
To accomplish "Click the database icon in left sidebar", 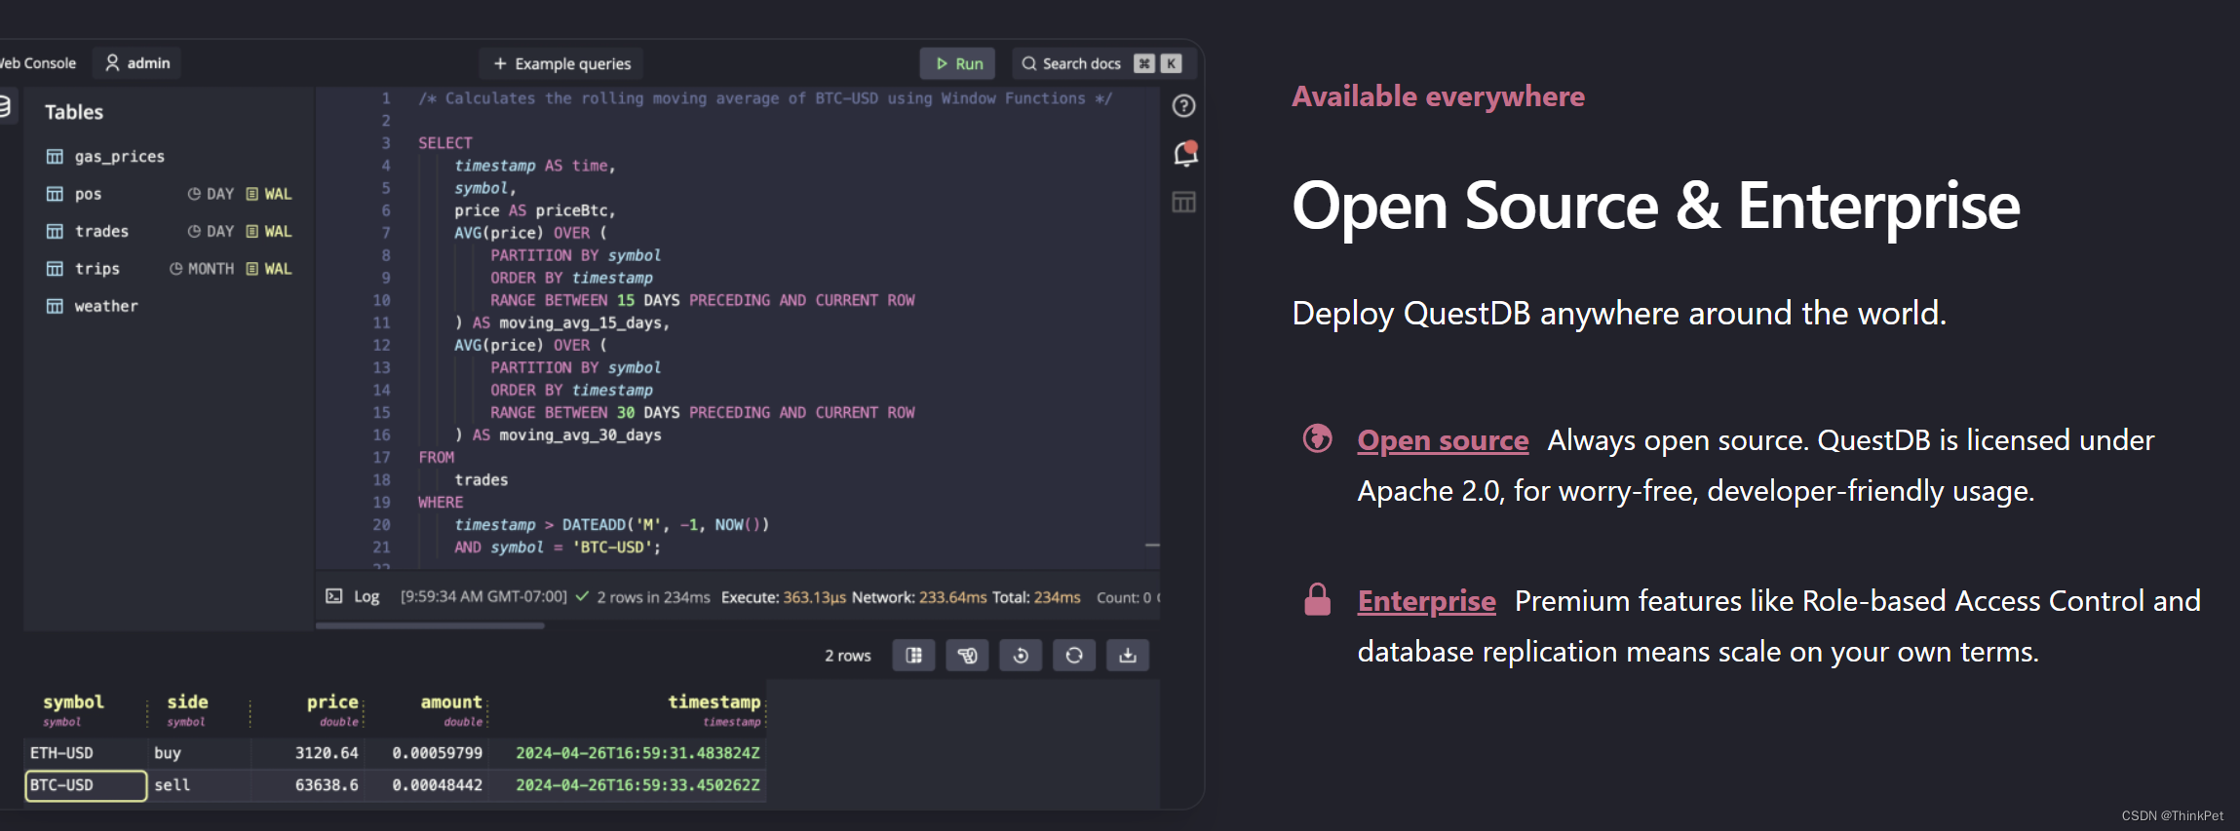I will pos(4,105).
